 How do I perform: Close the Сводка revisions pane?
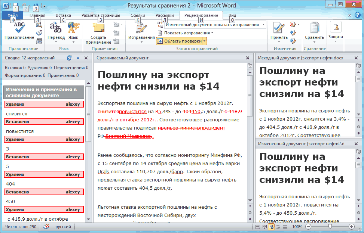click(x=86, y=58)
